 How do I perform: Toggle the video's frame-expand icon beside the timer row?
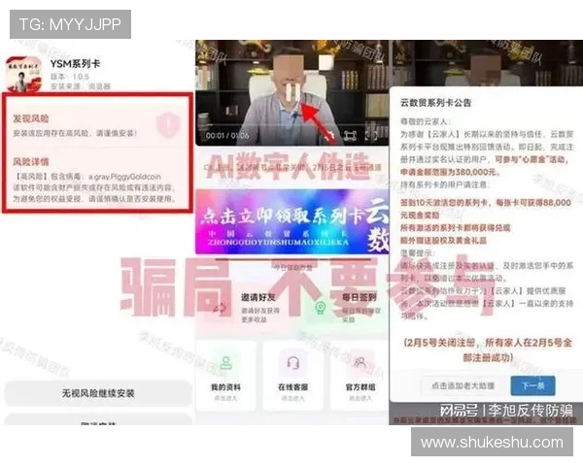tap(350, 136)
